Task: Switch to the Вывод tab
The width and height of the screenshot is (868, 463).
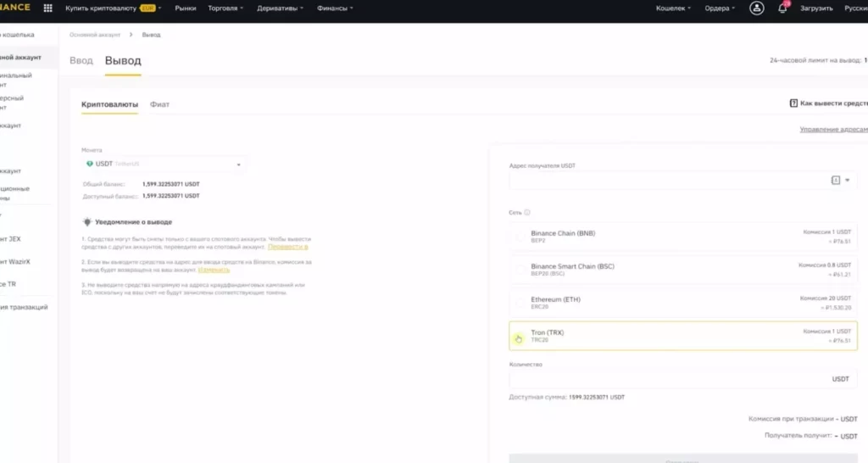Action: 123,60
